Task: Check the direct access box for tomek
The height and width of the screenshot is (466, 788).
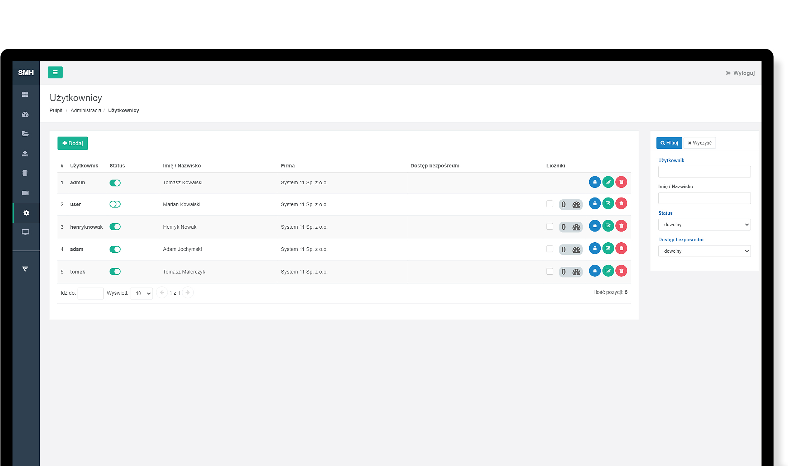Action: tap(550, 271)
